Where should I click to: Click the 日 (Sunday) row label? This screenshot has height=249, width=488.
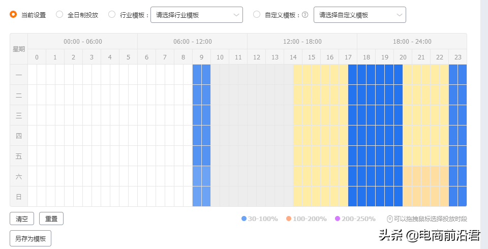click(19, 197)
